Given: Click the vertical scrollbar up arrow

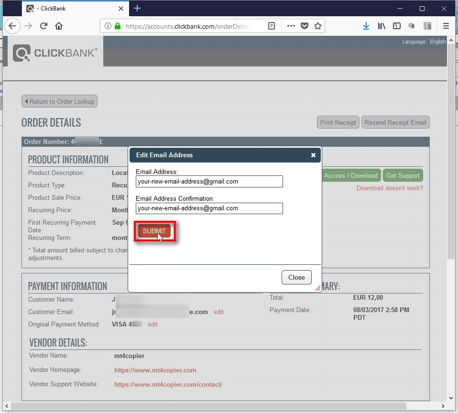Looking at the screenshot, I should (451, 40).
